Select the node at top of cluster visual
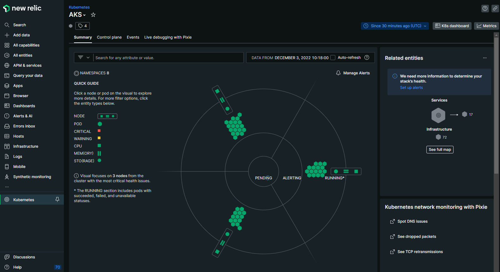Viewport: 500px width, 272px height. (222, 100)
